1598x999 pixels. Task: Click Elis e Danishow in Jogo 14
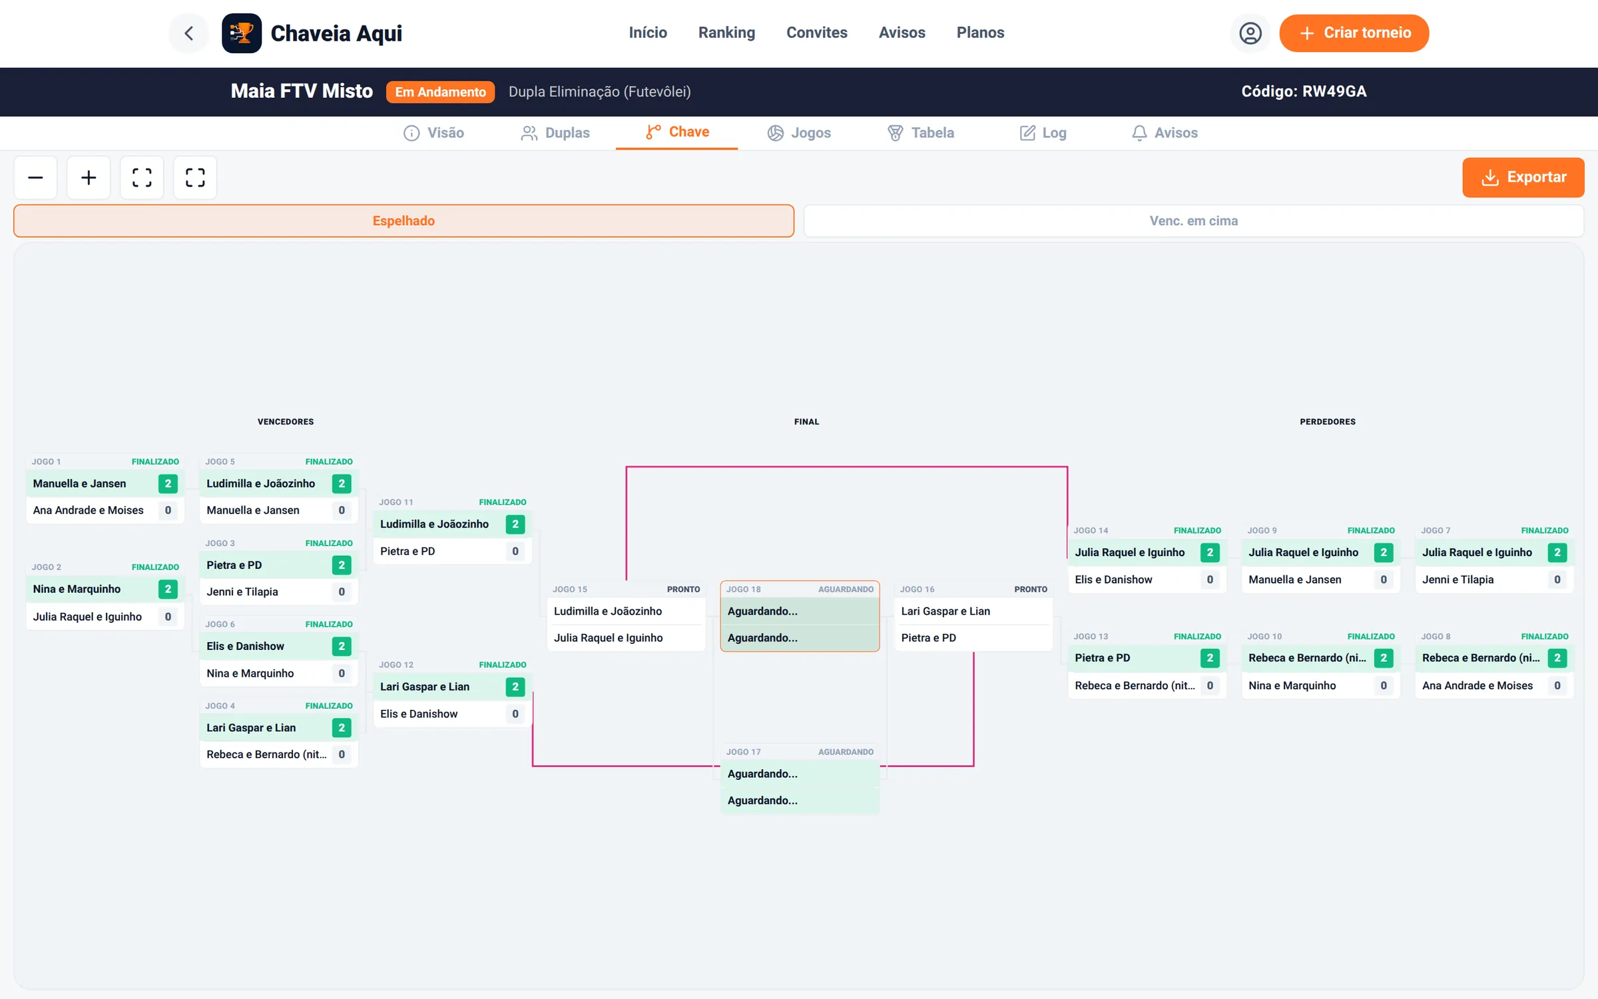pyautogui.click(x=1147, y=579)
